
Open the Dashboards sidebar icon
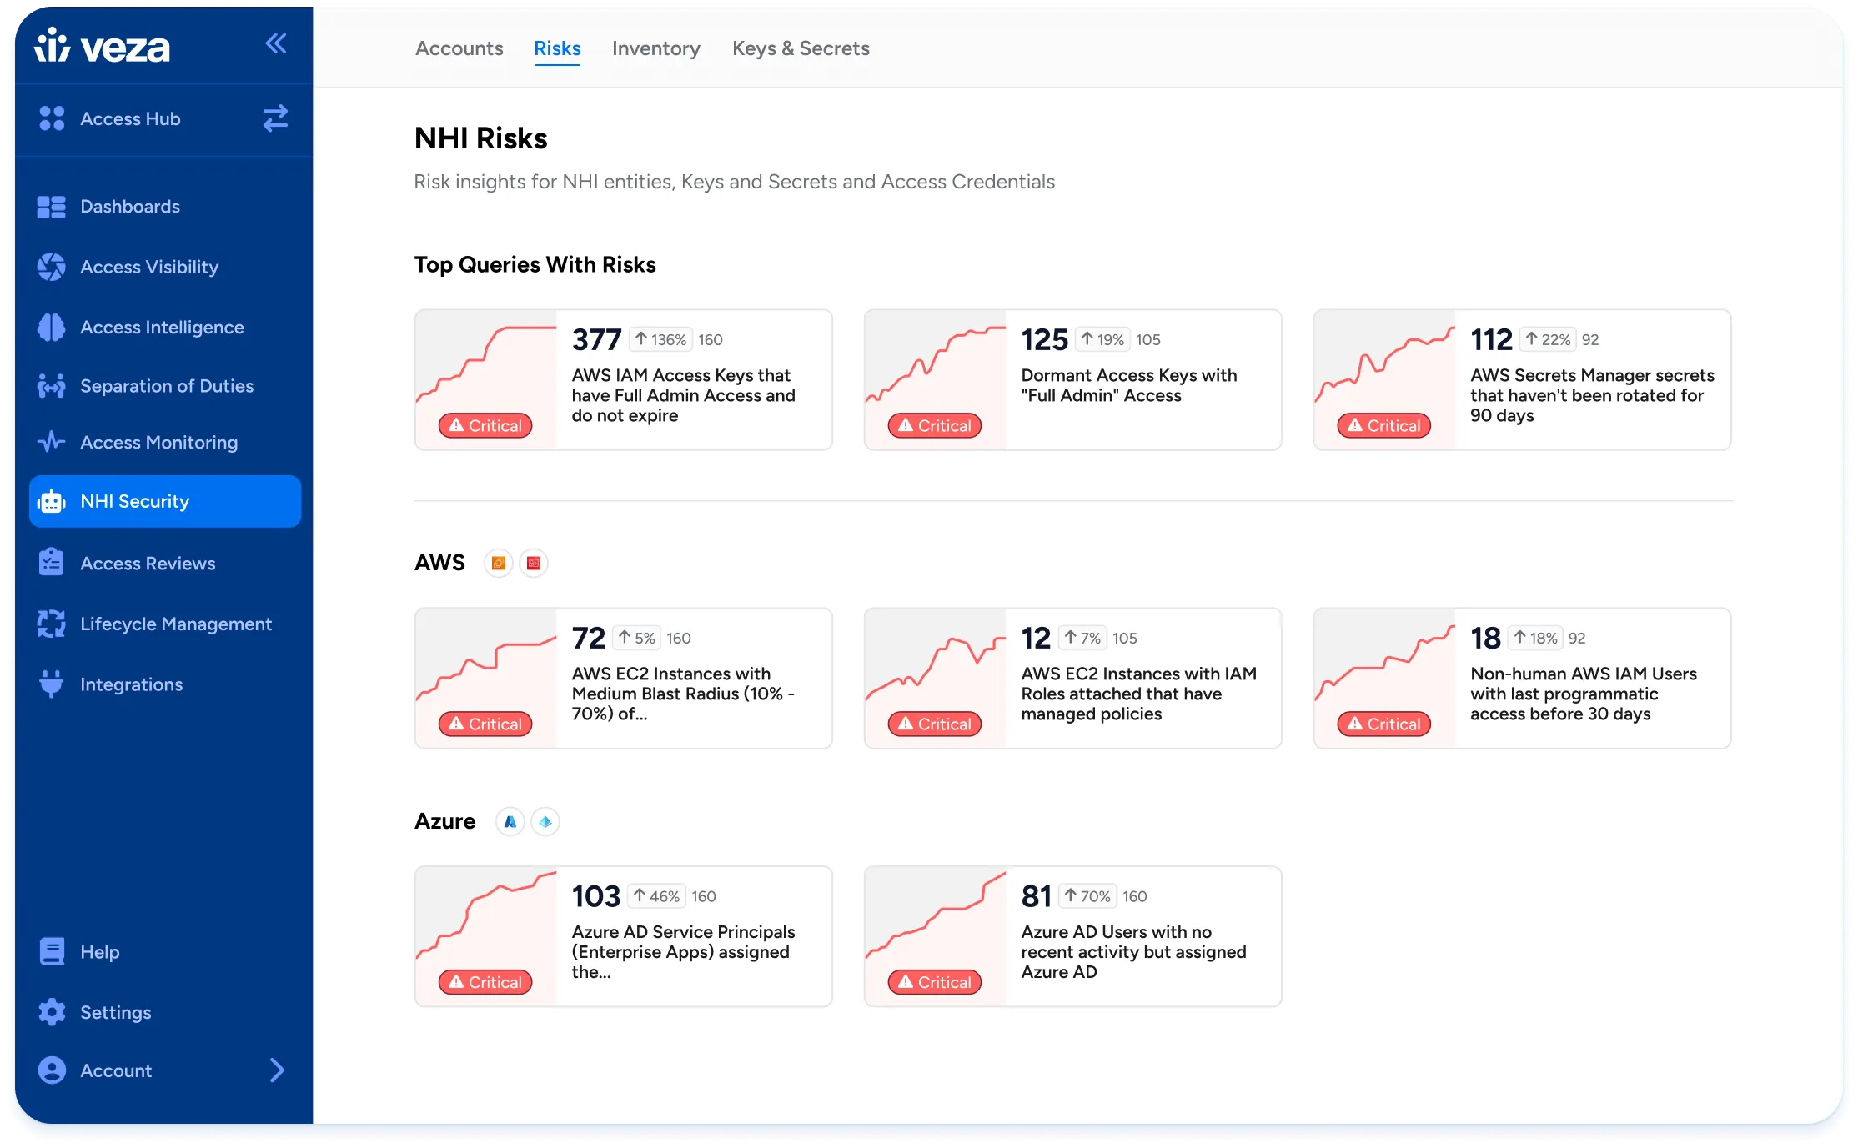point(51,207)
